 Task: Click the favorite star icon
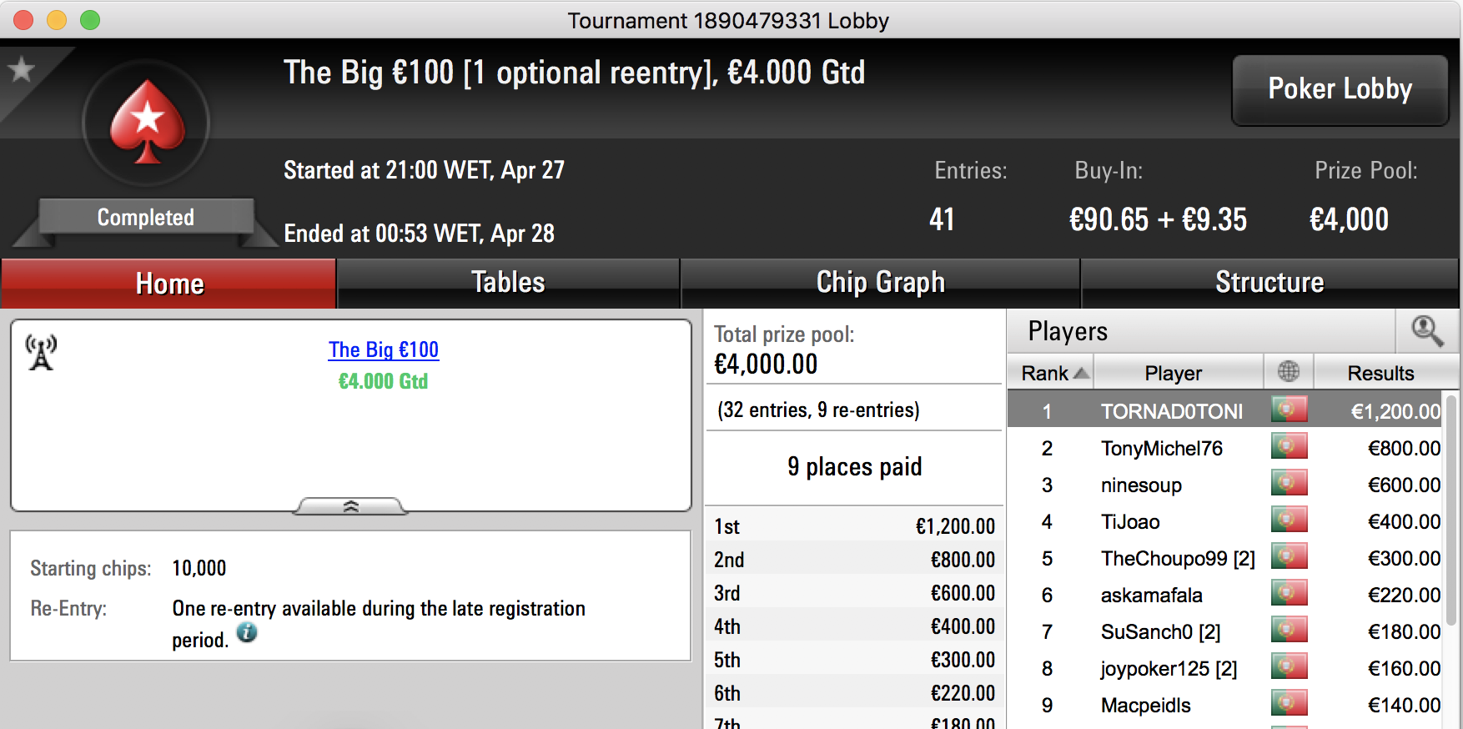click(x=21, y=69)
